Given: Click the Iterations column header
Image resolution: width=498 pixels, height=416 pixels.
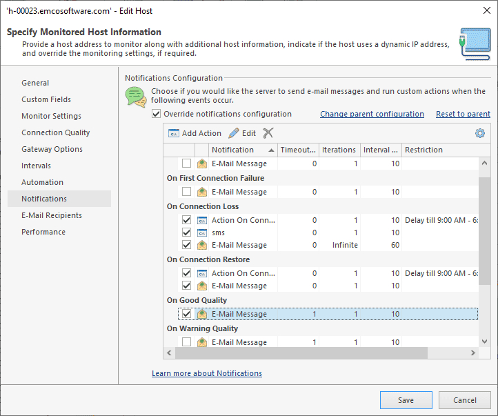Looking at the screenshot, I should (x=339, y=150).
